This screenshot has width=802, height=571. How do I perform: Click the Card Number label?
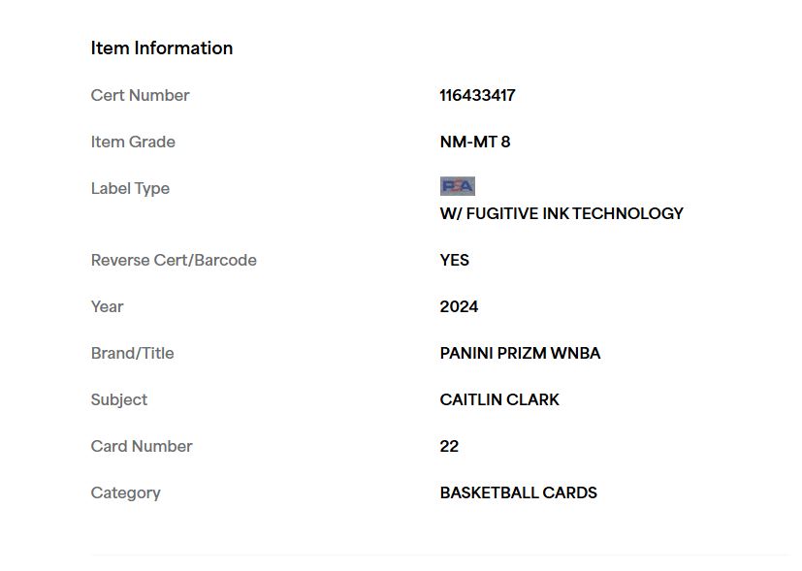tap(142, 446)
